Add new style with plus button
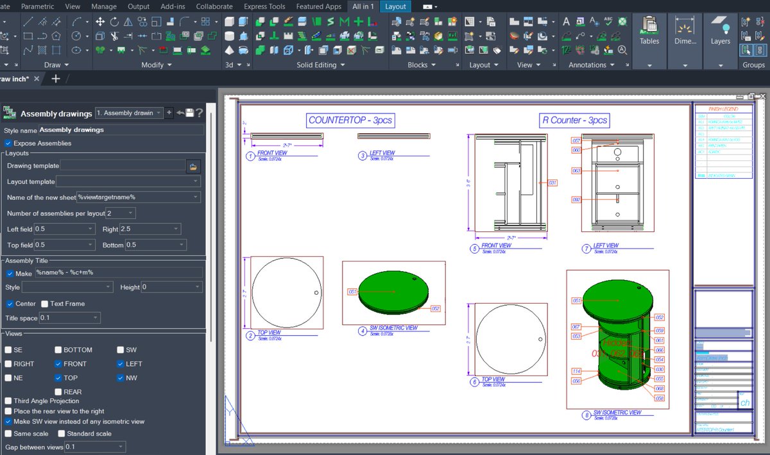The height and width of the screenshot is (455, 770). click(x=169, y=113)
